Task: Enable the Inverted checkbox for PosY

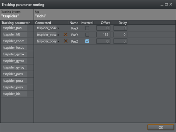Action: (87, 35)
